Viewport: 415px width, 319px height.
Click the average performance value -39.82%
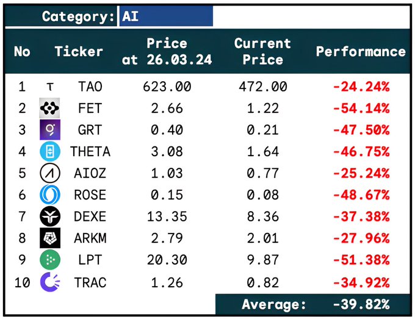(x=361, y=304)
